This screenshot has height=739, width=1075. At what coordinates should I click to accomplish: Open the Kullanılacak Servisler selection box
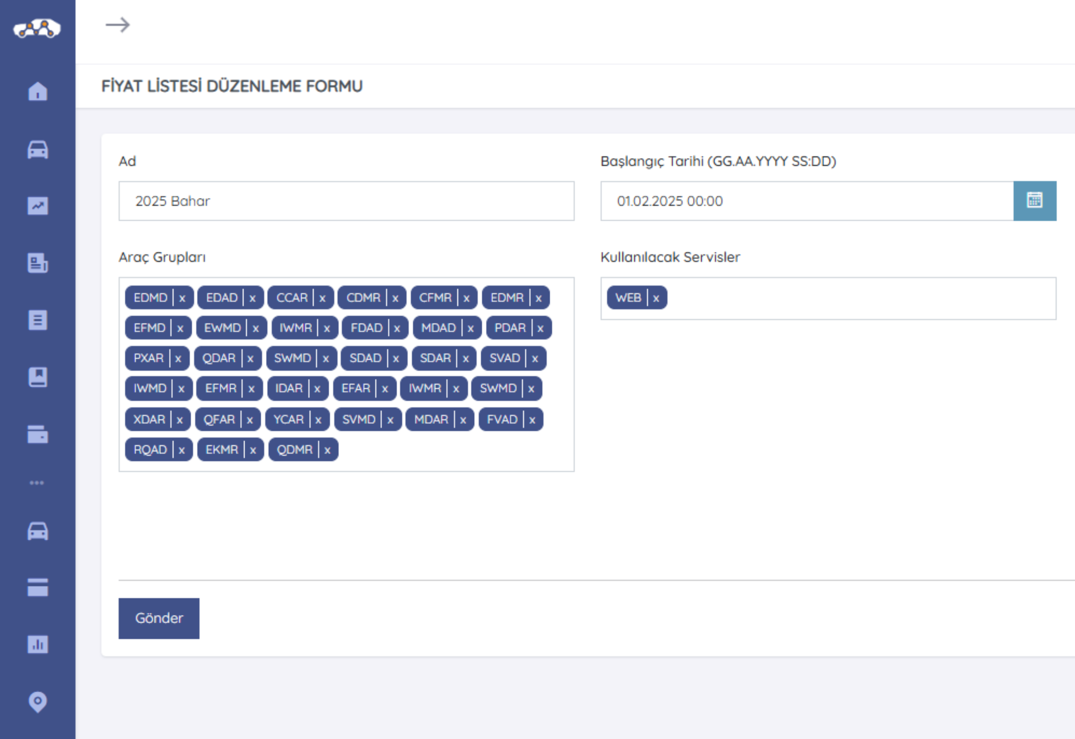(x=857, y=298)
